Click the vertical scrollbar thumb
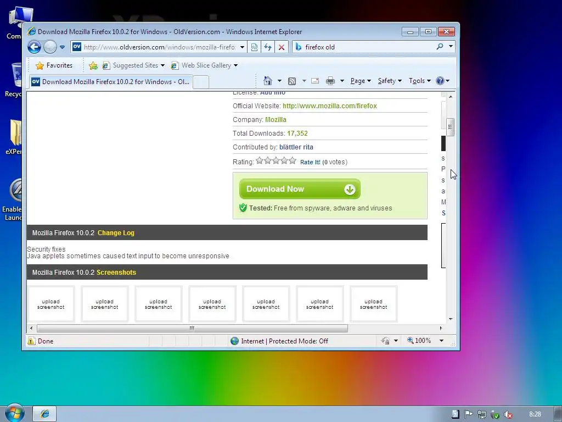562x422 pixels. [451, 127]
